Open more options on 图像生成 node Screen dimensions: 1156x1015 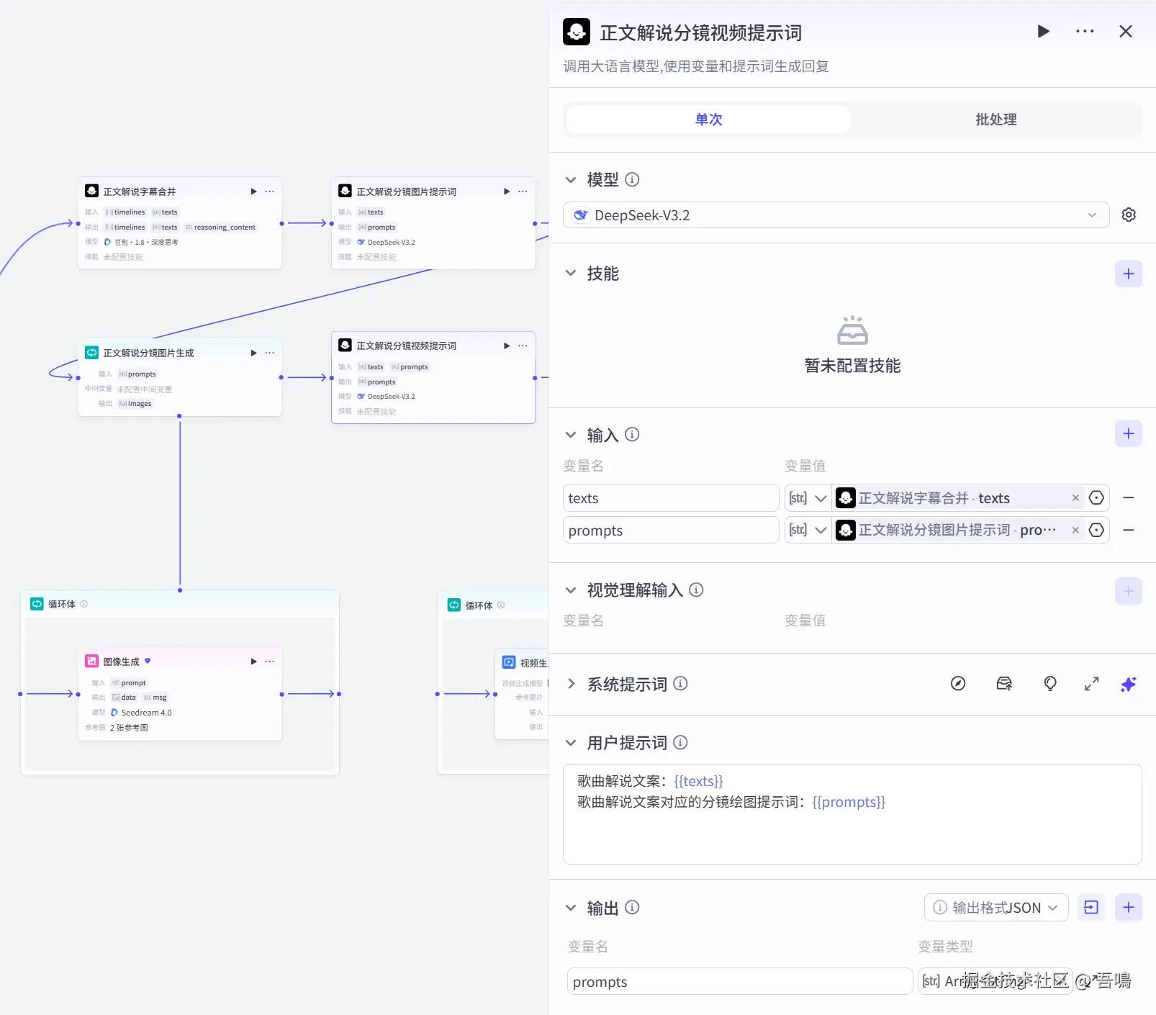tap(270, 662)
